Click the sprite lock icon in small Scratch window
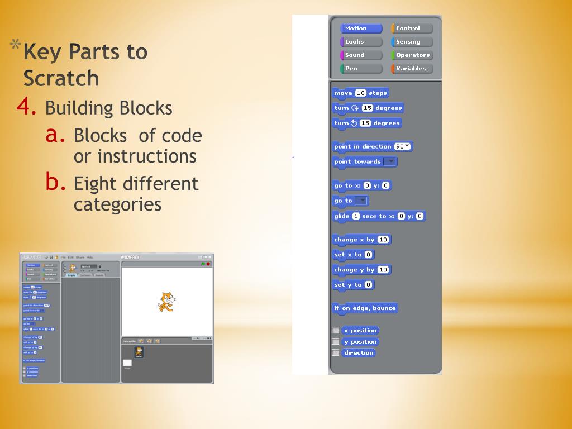Image resolution: width=572 pixels, height=429 pixels. coord(99,266)
